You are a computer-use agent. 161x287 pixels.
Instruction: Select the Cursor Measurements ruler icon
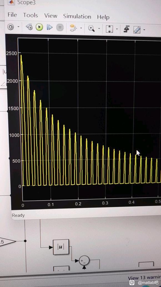tap(137, 30)
